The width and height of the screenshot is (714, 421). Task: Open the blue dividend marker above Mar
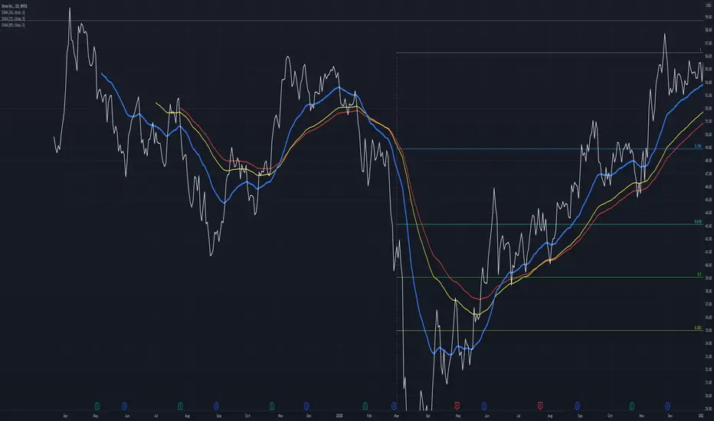[x=394, y=406]
